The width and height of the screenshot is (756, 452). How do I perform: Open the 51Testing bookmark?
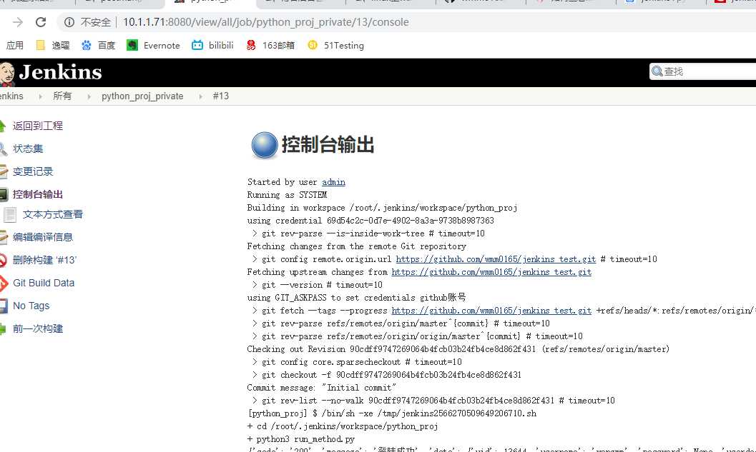(335, 45)
